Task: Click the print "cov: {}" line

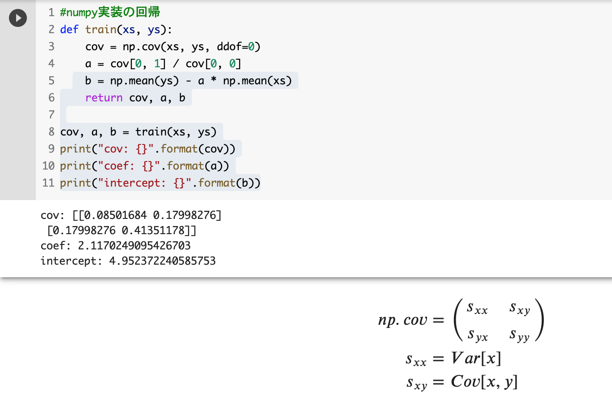Action: coord(148,149)
